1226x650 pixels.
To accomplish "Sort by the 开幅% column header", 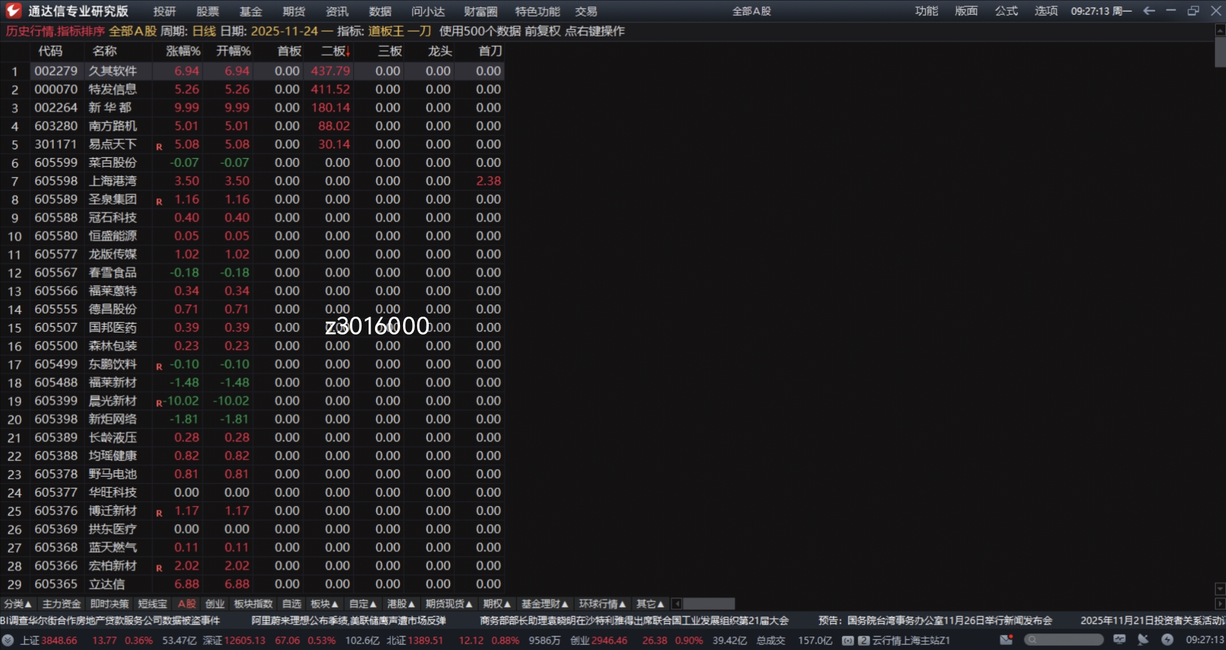I will coord(234,51).
